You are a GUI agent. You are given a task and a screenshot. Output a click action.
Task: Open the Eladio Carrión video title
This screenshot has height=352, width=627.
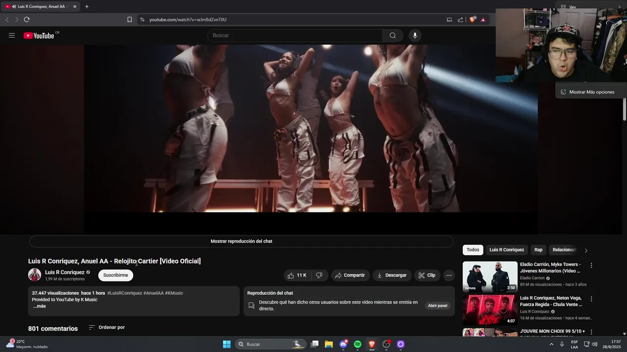tap(550, 267)
